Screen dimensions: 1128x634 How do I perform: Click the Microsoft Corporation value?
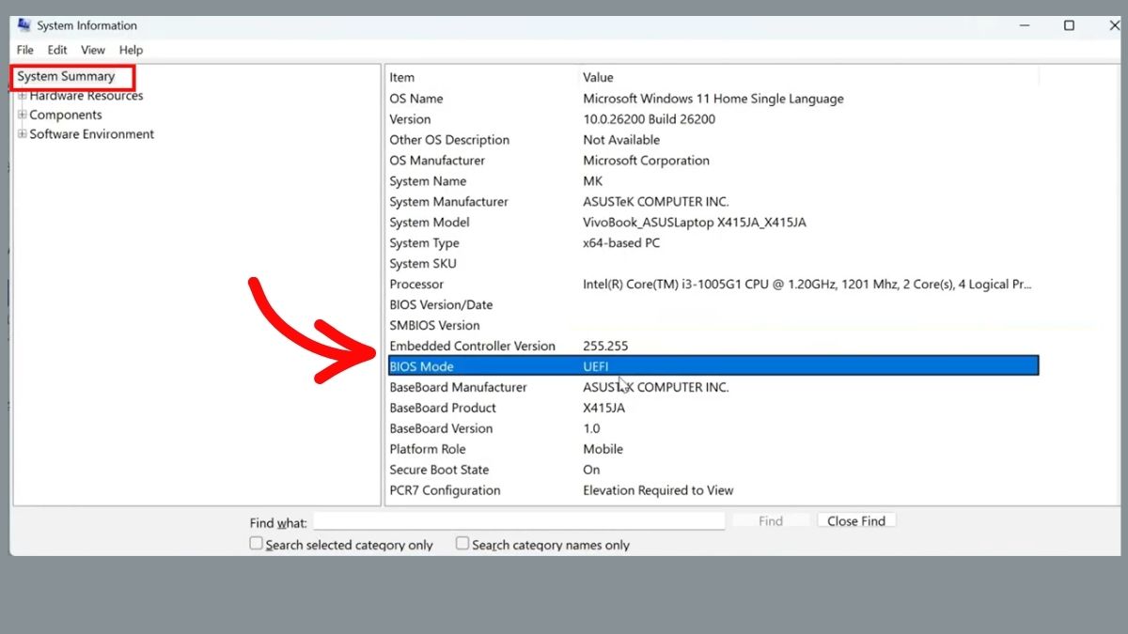pos(647,161)
